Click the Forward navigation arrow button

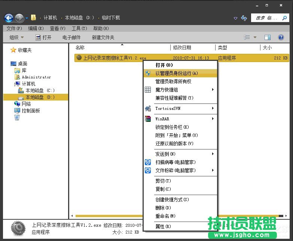pos(19,18)
